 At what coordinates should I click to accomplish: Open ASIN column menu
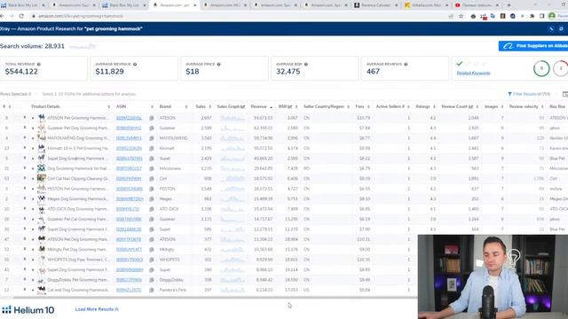click(x=152, y=106)
